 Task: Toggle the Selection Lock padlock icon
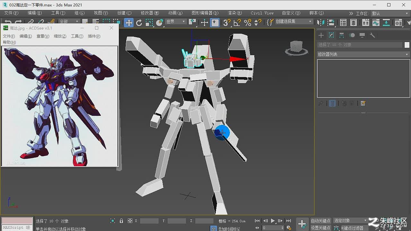click(x=121, y=221)
